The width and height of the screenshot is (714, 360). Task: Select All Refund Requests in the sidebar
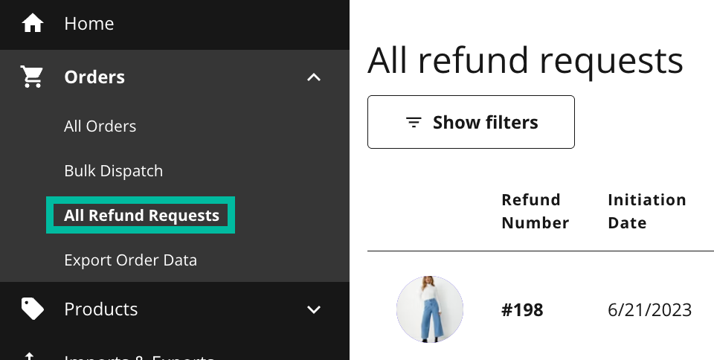point(141,215)
